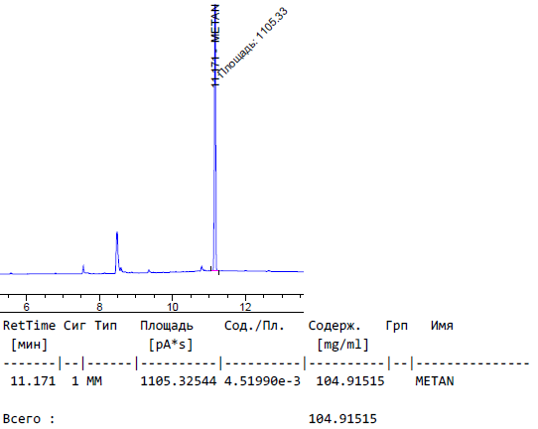Select the METAN name in table row
This screenshot has width=538, height=429.
point(435,381)
